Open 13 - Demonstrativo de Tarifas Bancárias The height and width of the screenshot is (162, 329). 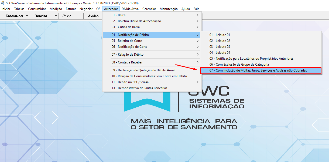(x=139, y=88)
